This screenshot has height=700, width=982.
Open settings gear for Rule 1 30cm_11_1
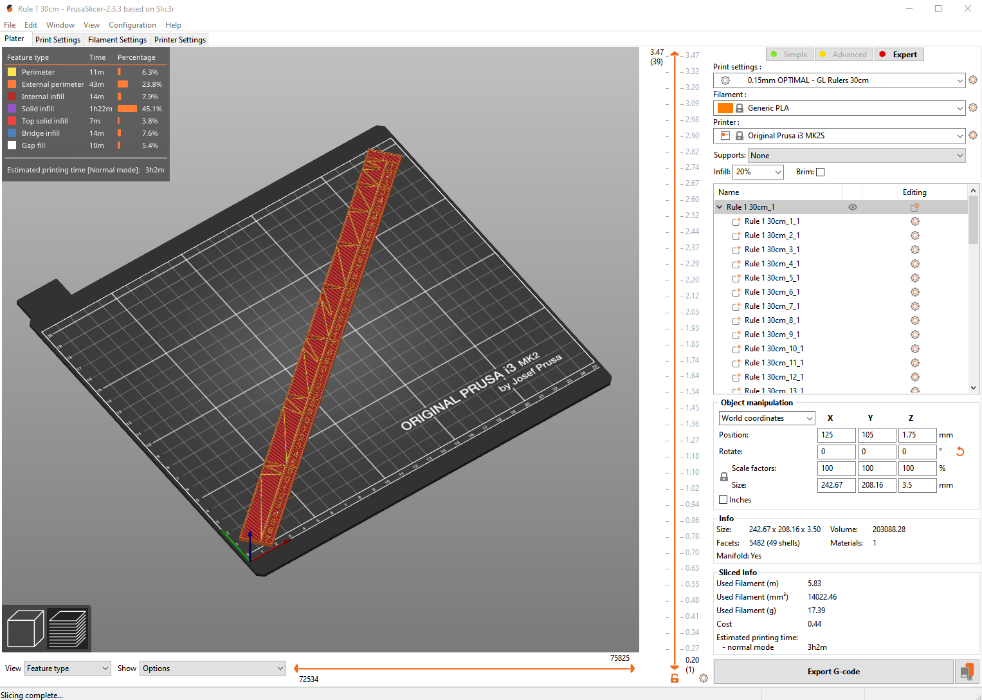(914, 363)
